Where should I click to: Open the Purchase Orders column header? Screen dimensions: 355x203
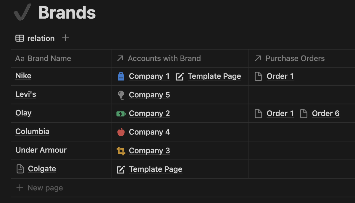[302, 58]
